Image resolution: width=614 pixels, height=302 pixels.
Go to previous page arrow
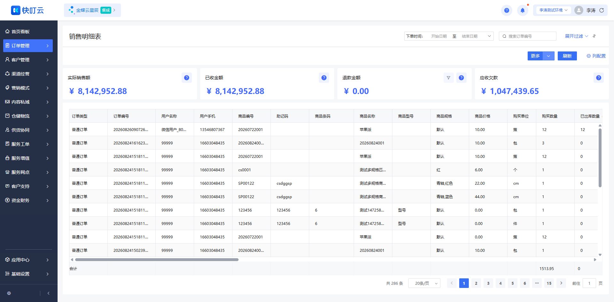452,283
